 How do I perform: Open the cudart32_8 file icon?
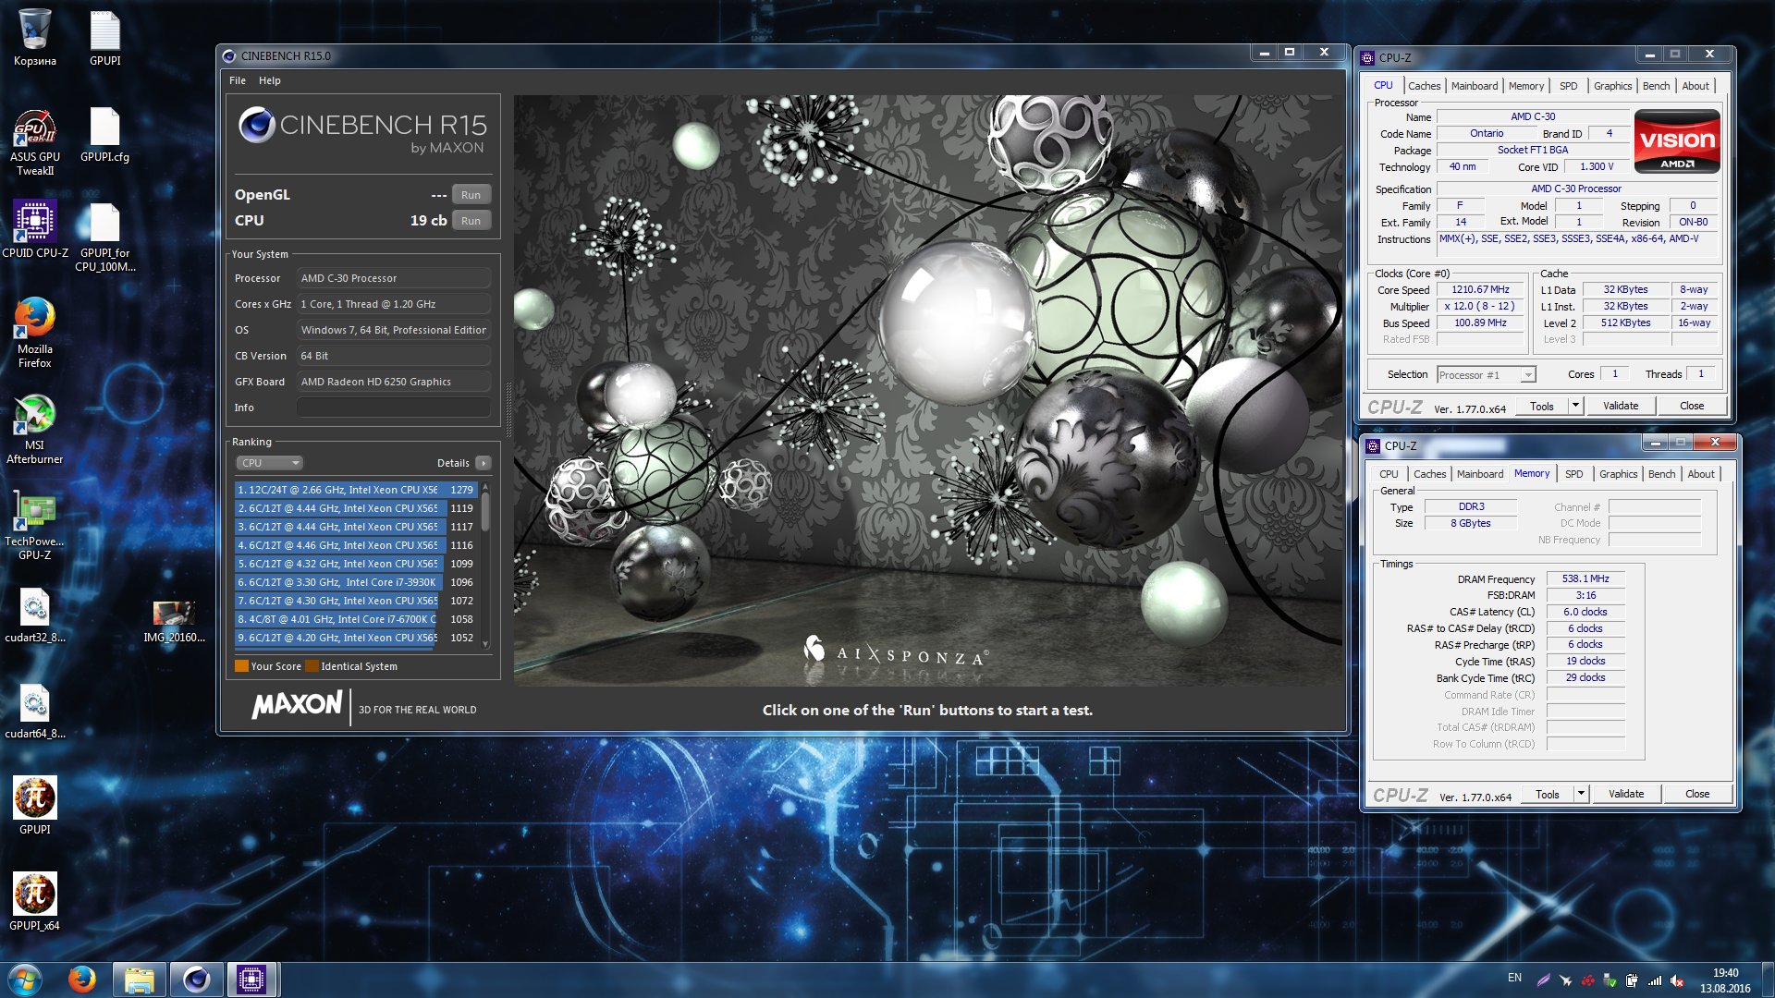tap(34, 615)
